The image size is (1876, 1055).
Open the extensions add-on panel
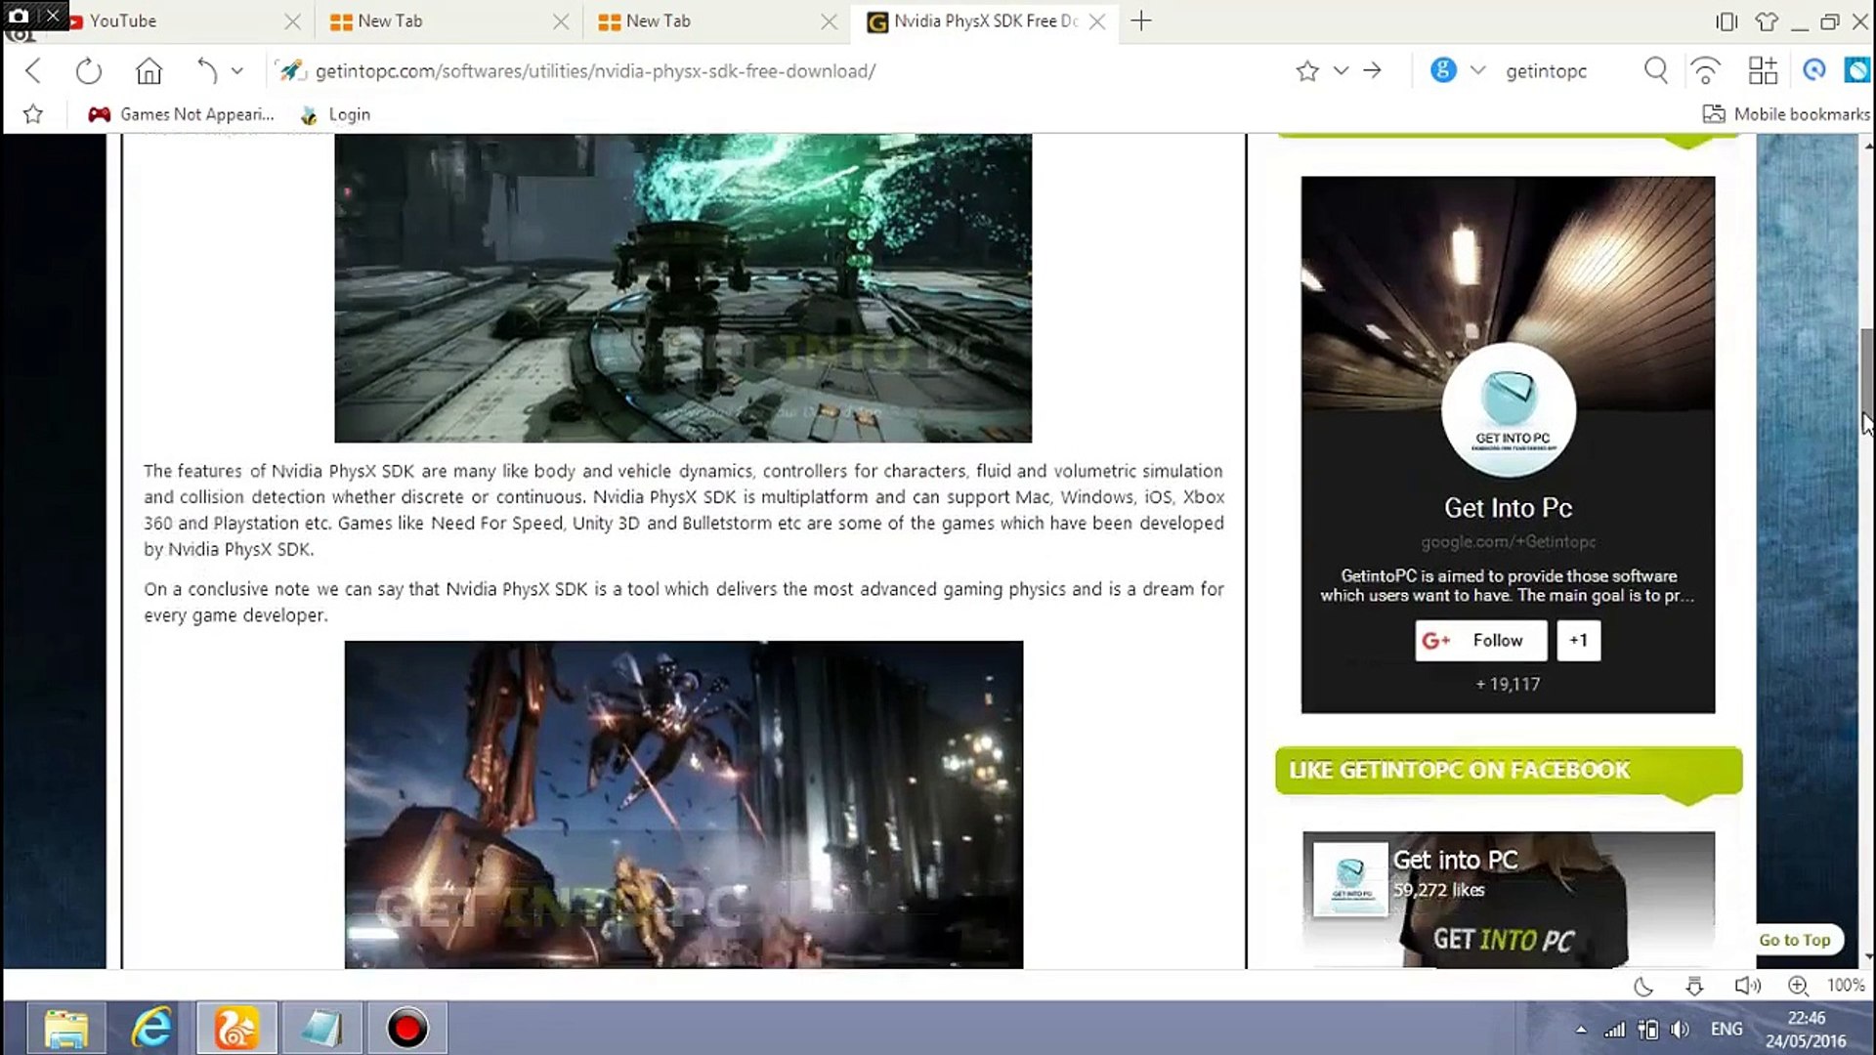click(1764, 70)
